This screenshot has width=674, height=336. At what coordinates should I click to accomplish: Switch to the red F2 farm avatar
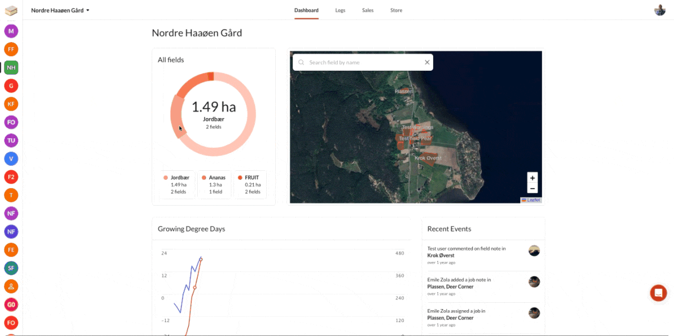[x=11, y=177]
